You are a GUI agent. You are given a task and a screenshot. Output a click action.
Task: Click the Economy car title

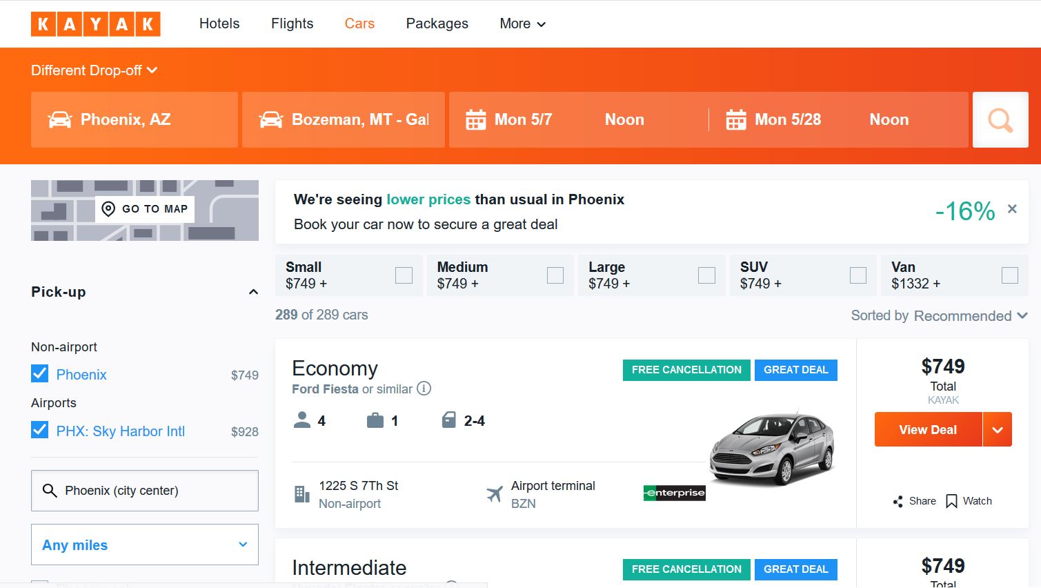[335, 368]
